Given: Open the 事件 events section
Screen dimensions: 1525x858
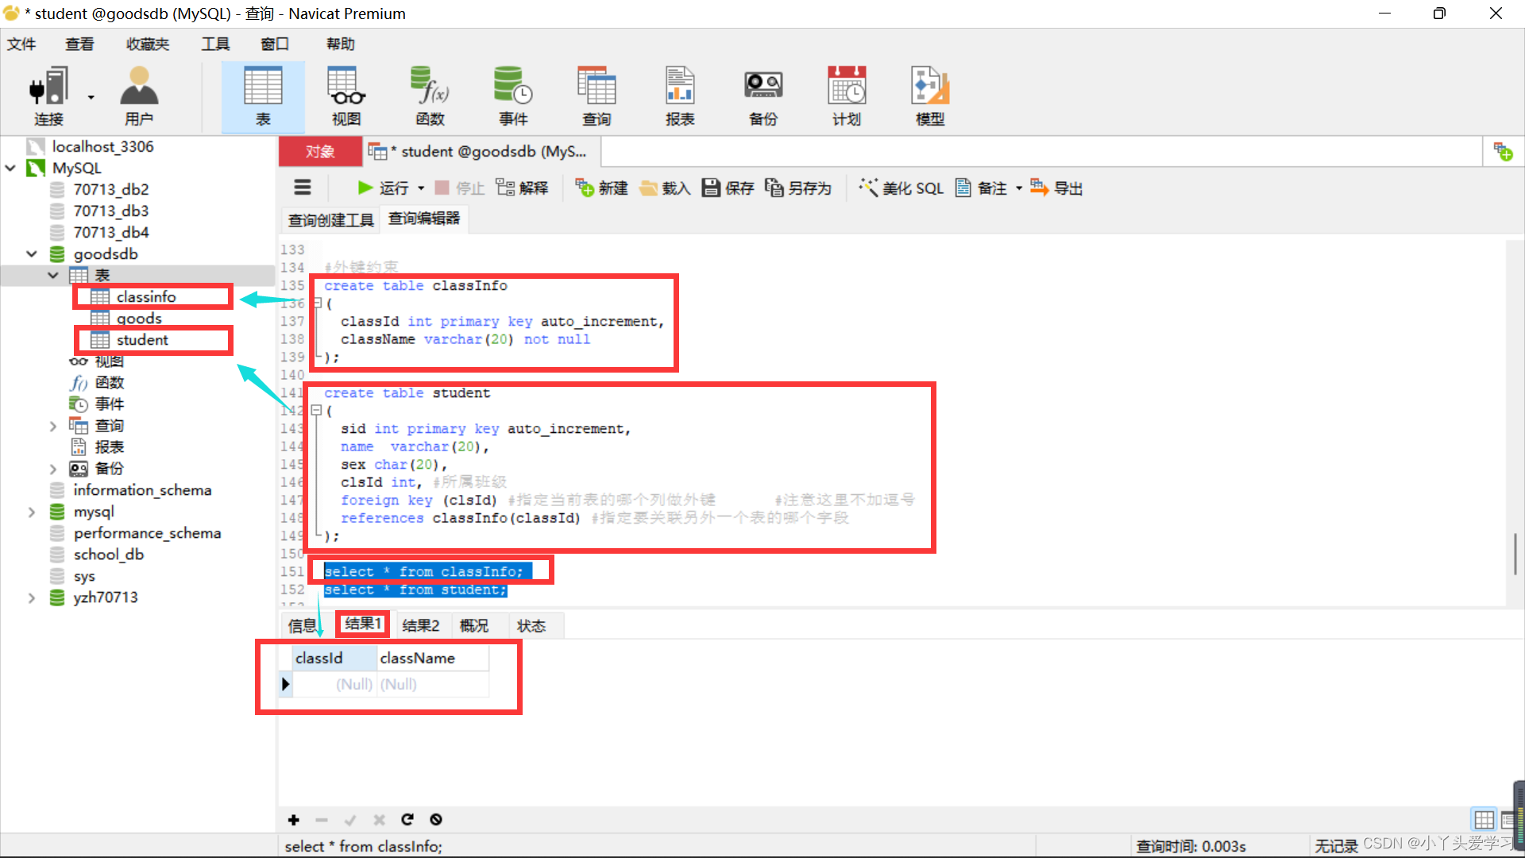Looking at the screenshot, I should [x=513, y=96].
